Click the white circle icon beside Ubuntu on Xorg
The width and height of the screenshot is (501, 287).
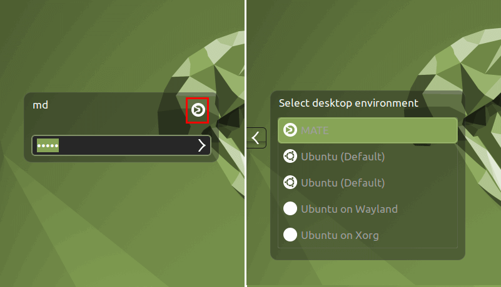(x=290, y=235)
